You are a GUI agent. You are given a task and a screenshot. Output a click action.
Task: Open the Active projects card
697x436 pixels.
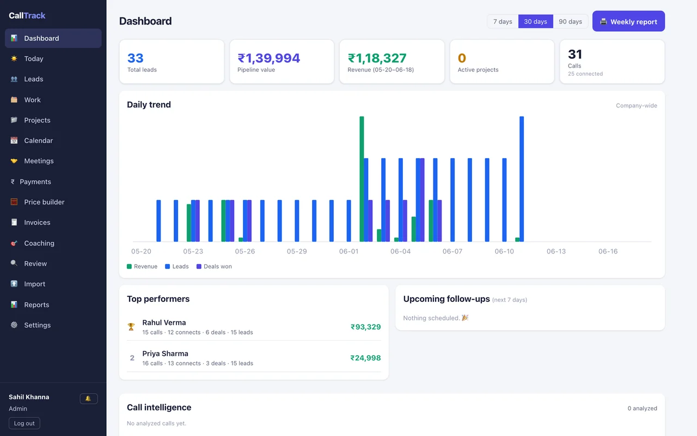tap(502, 62)
